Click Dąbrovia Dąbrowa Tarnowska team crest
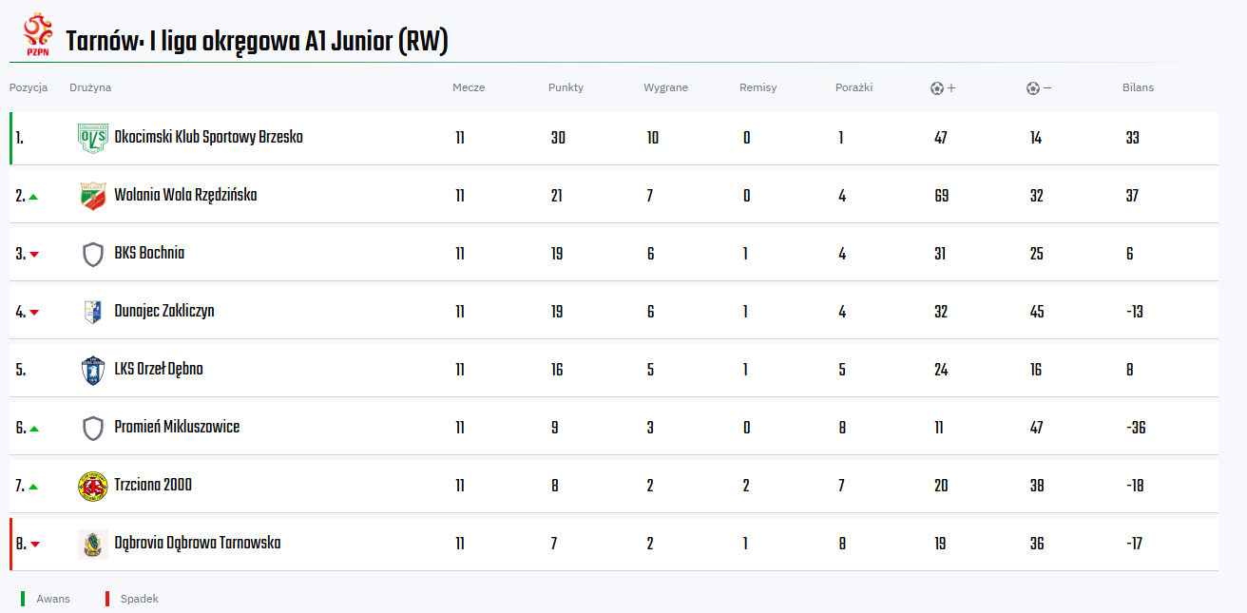Image resolution: width=1247 pixels, height=613 pixels. click(92, 544)
